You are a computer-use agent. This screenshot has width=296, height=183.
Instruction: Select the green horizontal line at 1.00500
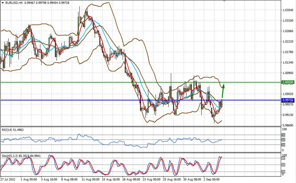pyautogui.click(x=99, y=82)
